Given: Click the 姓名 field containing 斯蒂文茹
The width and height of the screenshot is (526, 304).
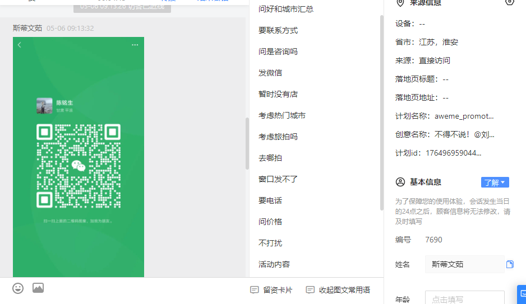Looking at the screenshot, I should click(x=465, y=264).
